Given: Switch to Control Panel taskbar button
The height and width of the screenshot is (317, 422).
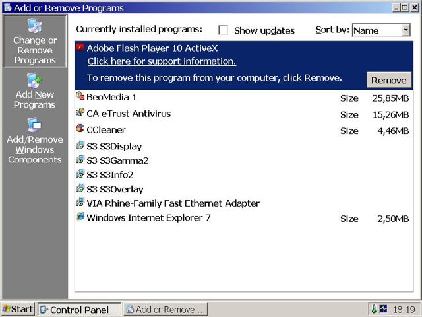Looking at the screenshot, I should tap(79, 310).
